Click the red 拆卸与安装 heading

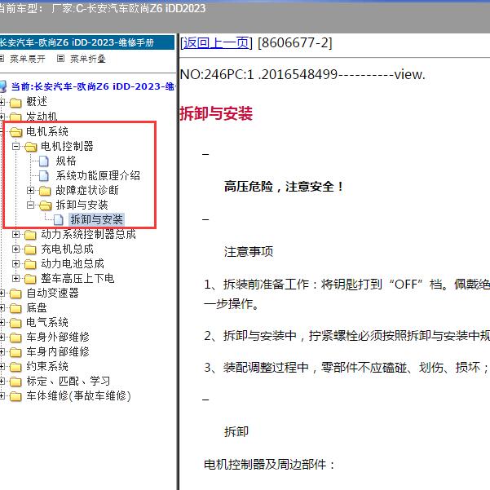(x=216, y=113)
